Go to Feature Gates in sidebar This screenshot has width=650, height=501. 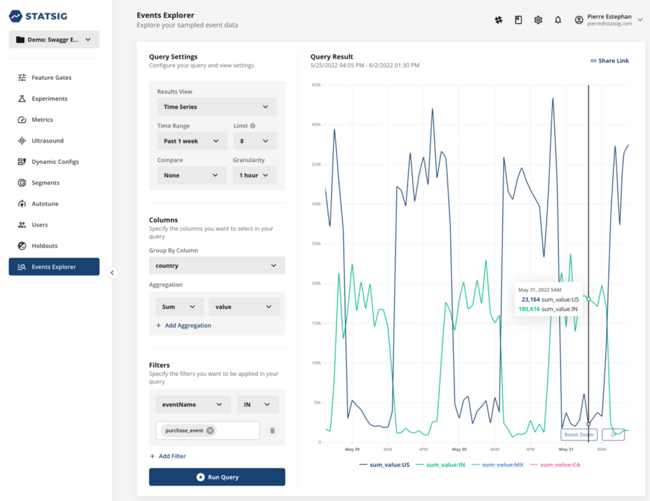coord(54,77)
